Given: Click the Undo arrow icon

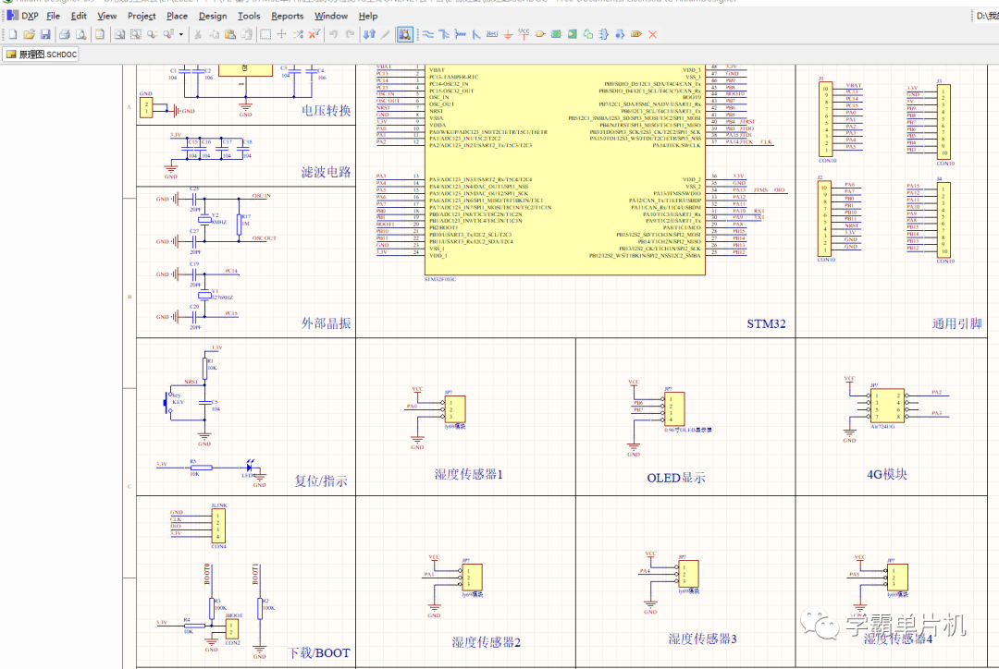Looking at the screenshot, I should [334, 34].
